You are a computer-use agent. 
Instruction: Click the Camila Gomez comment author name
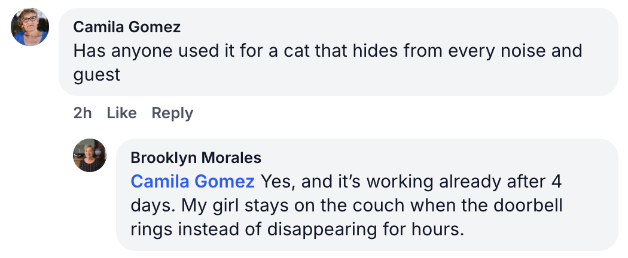(127, 27)
